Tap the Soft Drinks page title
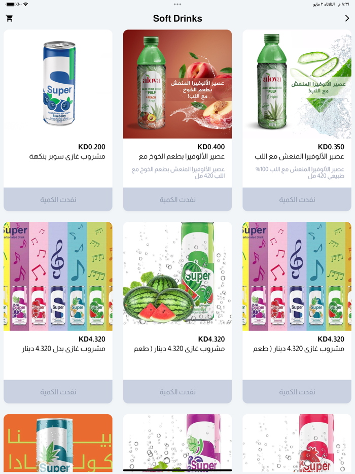Image resolution: width=355 pixels, height=474 pixels. [177, 18]
